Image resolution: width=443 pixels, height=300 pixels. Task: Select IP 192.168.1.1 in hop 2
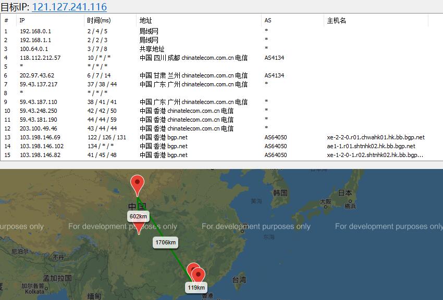tap(35, 40)
